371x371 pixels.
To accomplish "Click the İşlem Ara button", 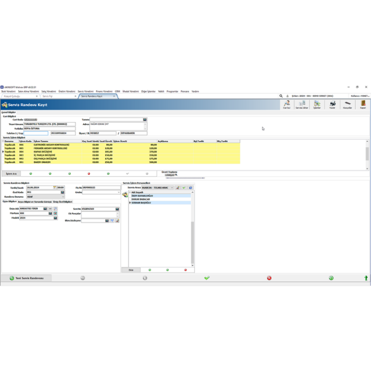I will 11,173.
